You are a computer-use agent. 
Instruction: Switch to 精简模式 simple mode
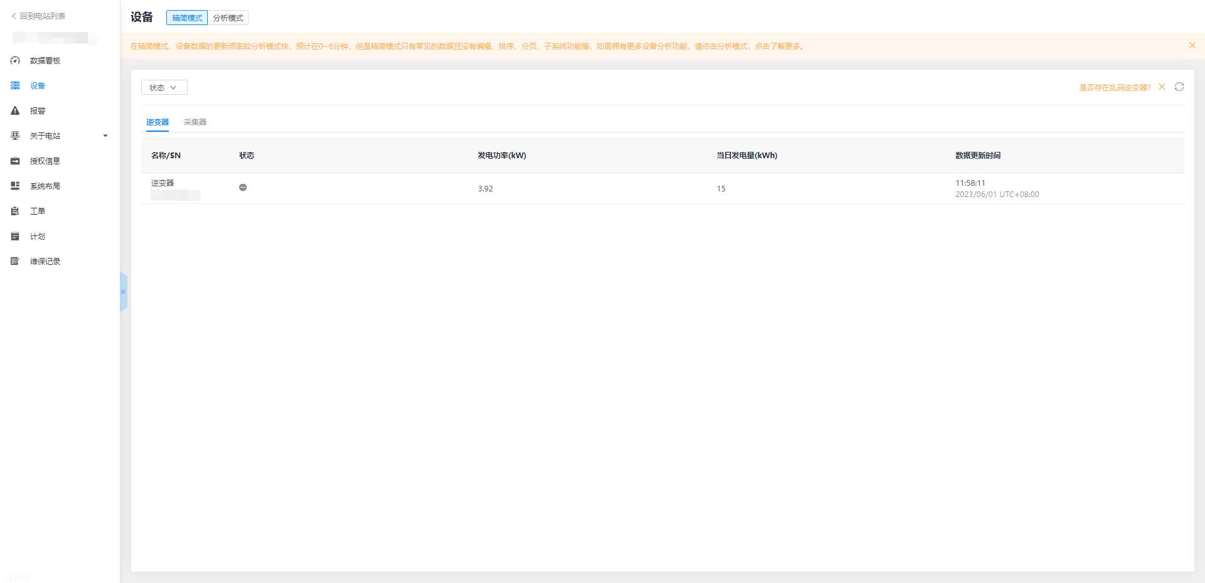pos(187,18)
